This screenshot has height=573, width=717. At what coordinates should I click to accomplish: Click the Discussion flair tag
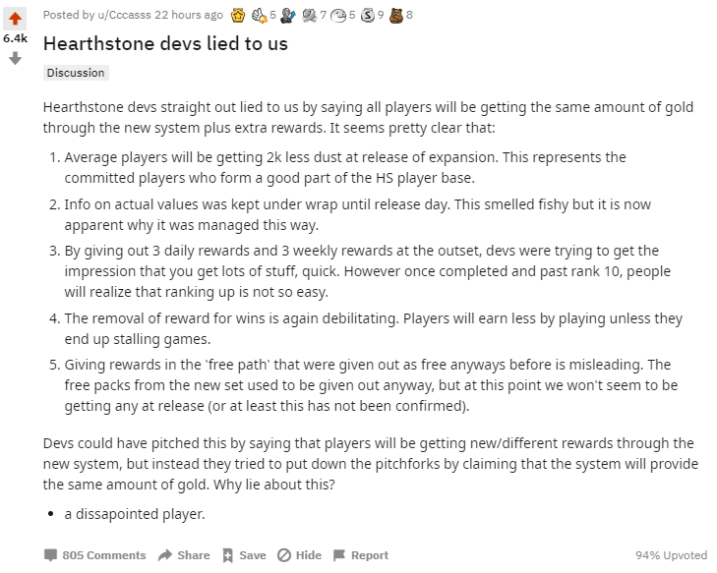point(76,73)
